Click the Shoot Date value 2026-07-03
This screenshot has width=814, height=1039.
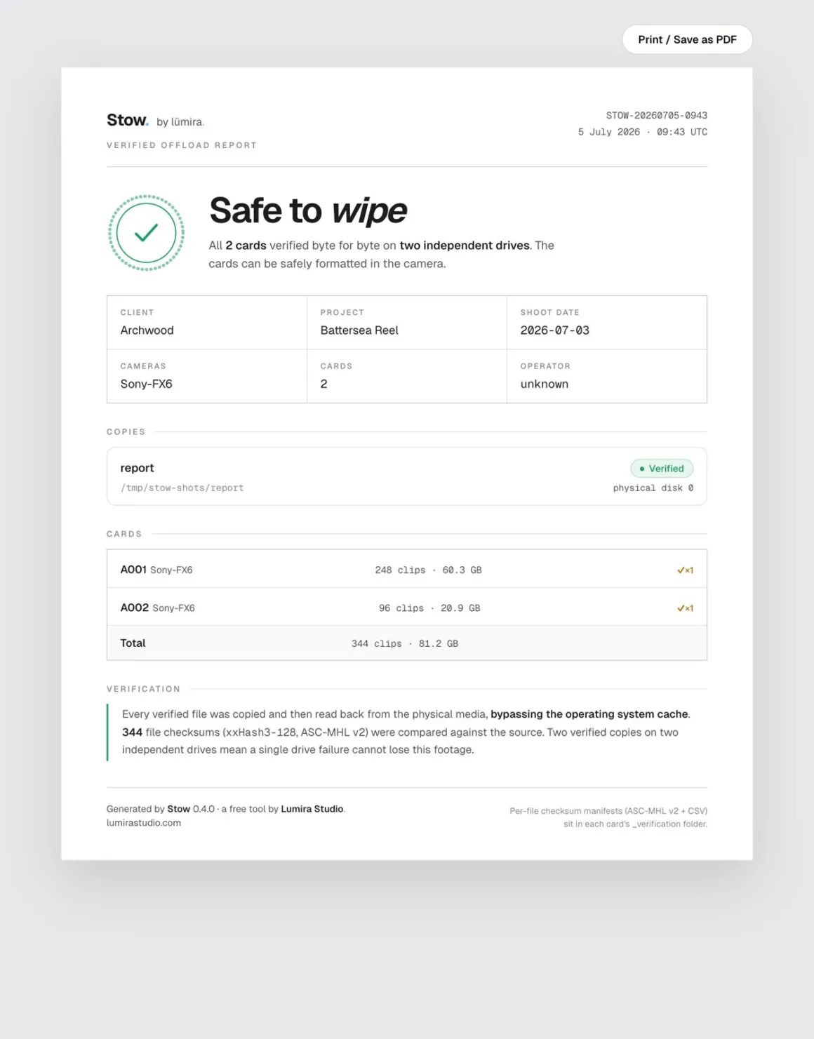click(x=555, y=330)
